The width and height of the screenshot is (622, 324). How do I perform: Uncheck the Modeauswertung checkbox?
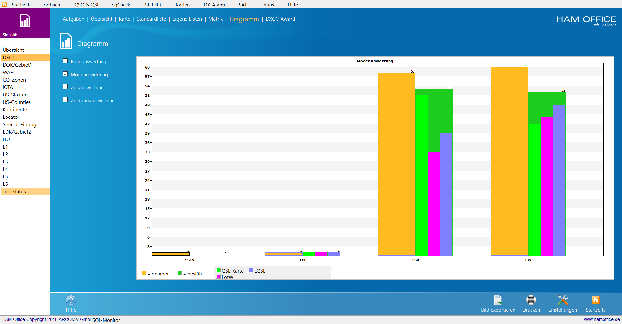[65, 74]
